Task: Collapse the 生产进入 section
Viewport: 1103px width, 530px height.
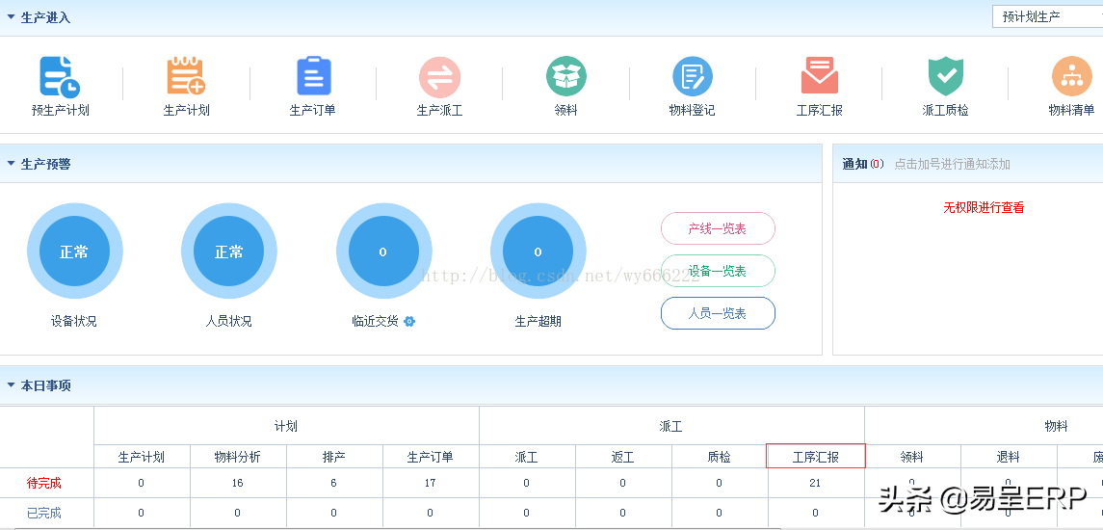Action: (12, 17)
